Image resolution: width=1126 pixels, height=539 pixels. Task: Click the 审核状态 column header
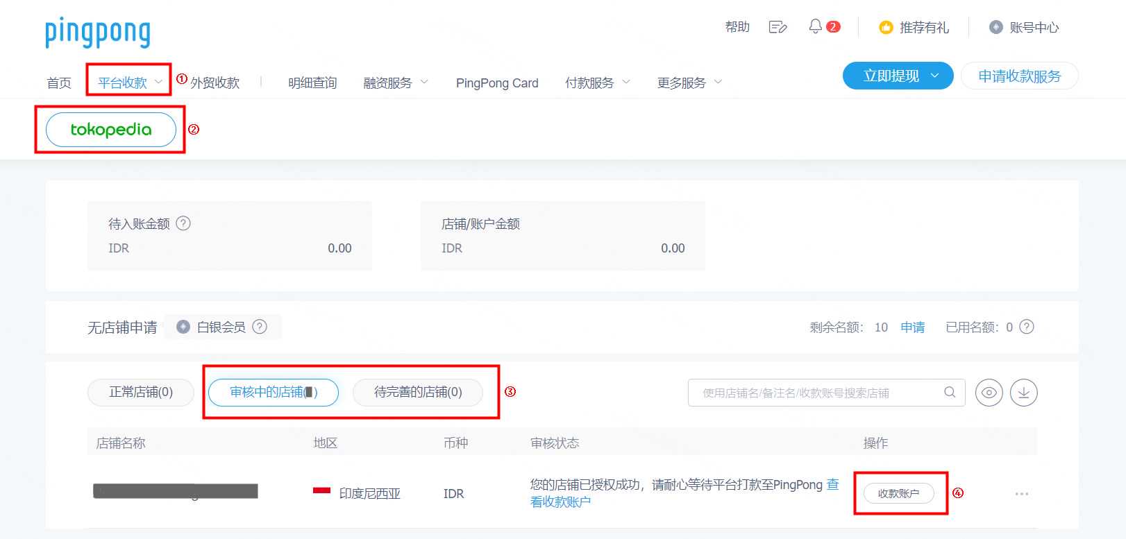click(555, 443)
